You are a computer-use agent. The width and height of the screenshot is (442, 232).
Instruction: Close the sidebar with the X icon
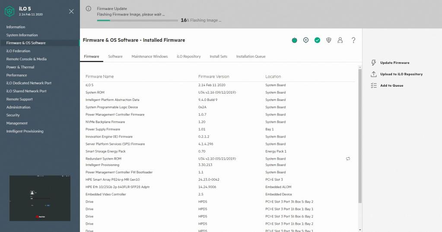(x=71, y=11)
